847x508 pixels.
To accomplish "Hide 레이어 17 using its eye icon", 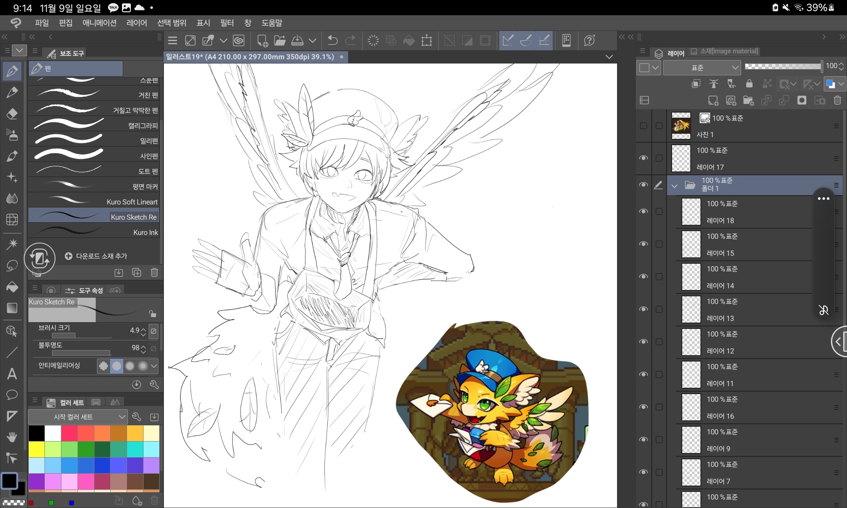I will (x=643, y=158).
